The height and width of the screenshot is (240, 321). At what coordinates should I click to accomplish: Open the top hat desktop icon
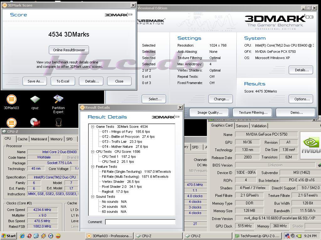(59, 122)
